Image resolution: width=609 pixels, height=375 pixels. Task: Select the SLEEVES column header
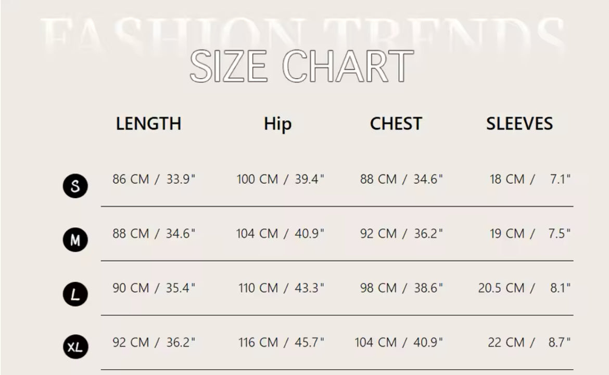tap(519, 124)
